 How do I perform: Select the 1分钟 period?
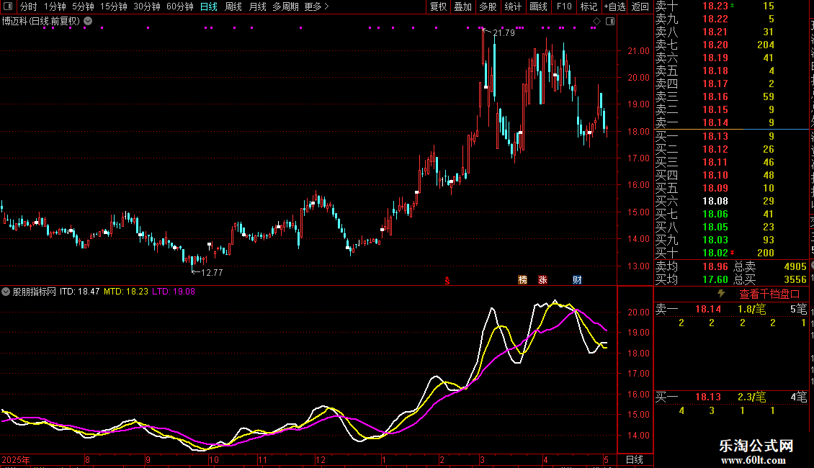pyautogui.click(x=55, y=6)
